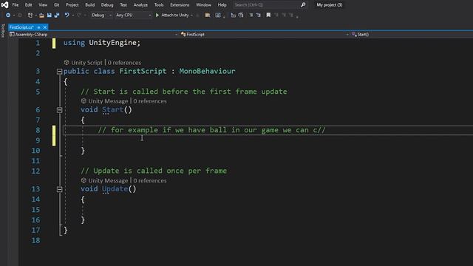The height and width of the screenshot is (266, 473).
Task: Open the File menu
Action: click(x=15, y=5)
